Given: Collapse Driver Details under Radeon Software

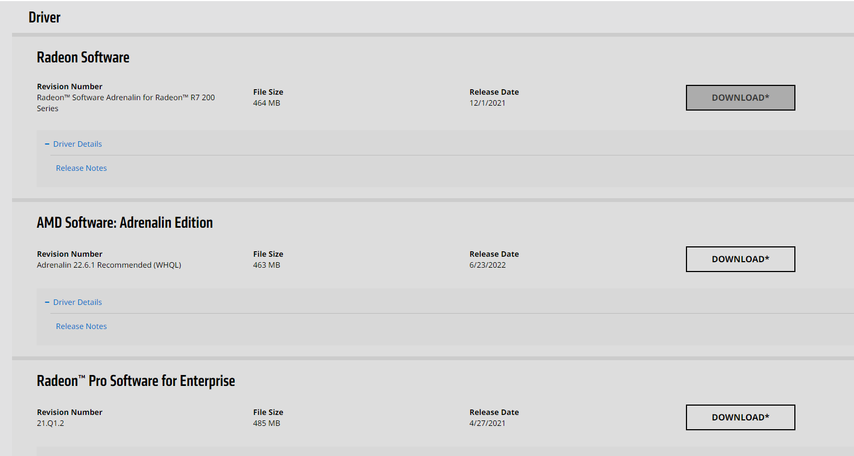Looking at the screenshot, I should [x=77, y=144].
